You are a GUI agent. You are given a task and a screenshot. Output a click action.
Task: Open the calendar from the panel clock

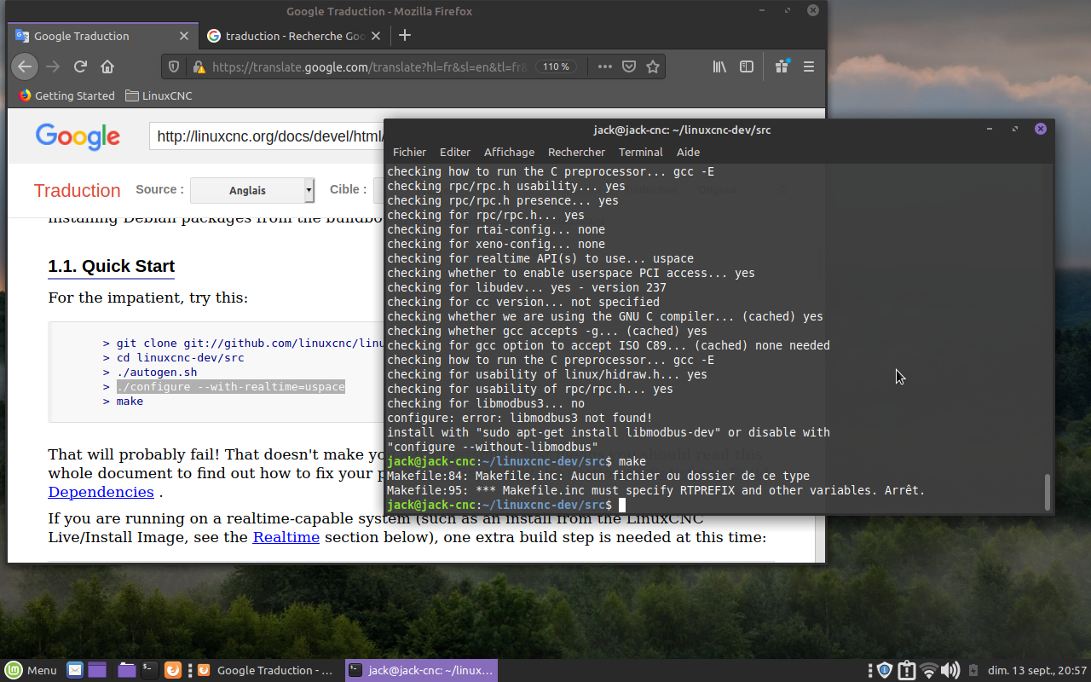click(x=1037, y=670)
